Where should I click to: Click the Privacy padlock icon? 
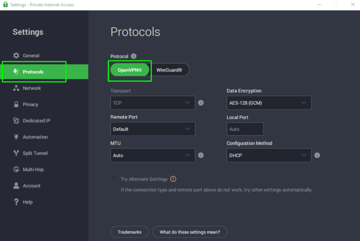point(16,105)
